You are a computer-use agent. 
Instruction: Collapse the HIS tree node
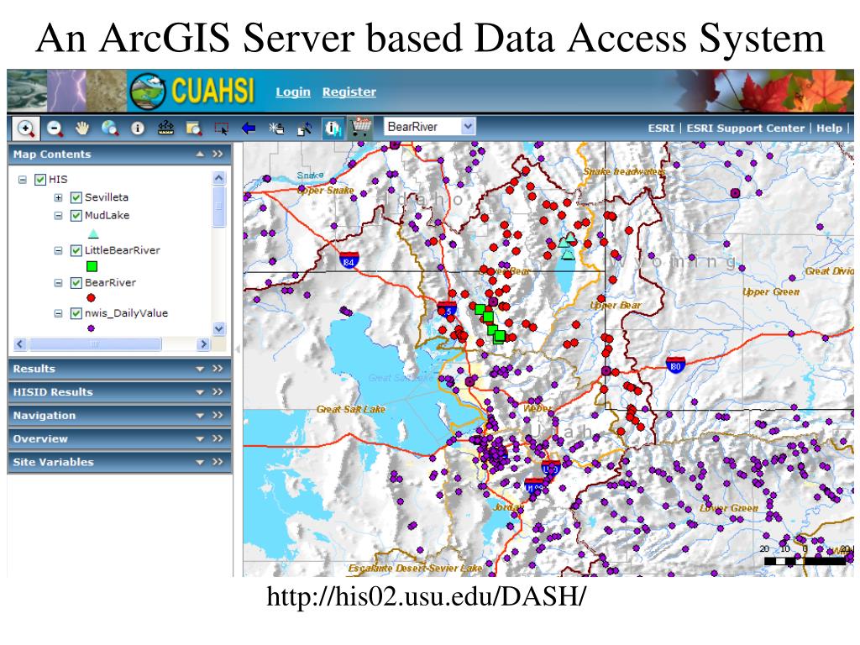(23, 180)
